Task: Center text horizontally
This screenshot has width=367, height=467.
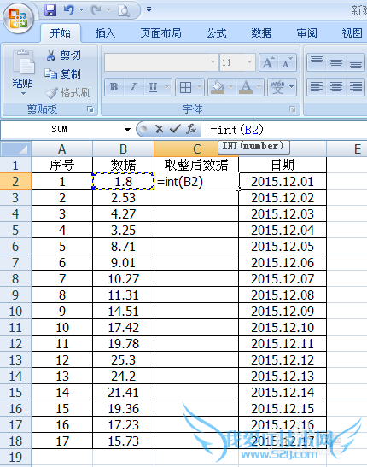Action: (x=336, y=87)
